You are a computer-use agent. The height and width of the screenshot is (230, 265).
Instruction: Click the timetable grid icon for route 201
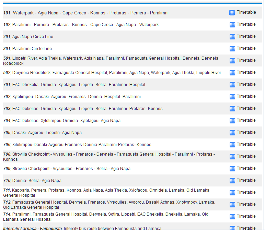[232, 37]
